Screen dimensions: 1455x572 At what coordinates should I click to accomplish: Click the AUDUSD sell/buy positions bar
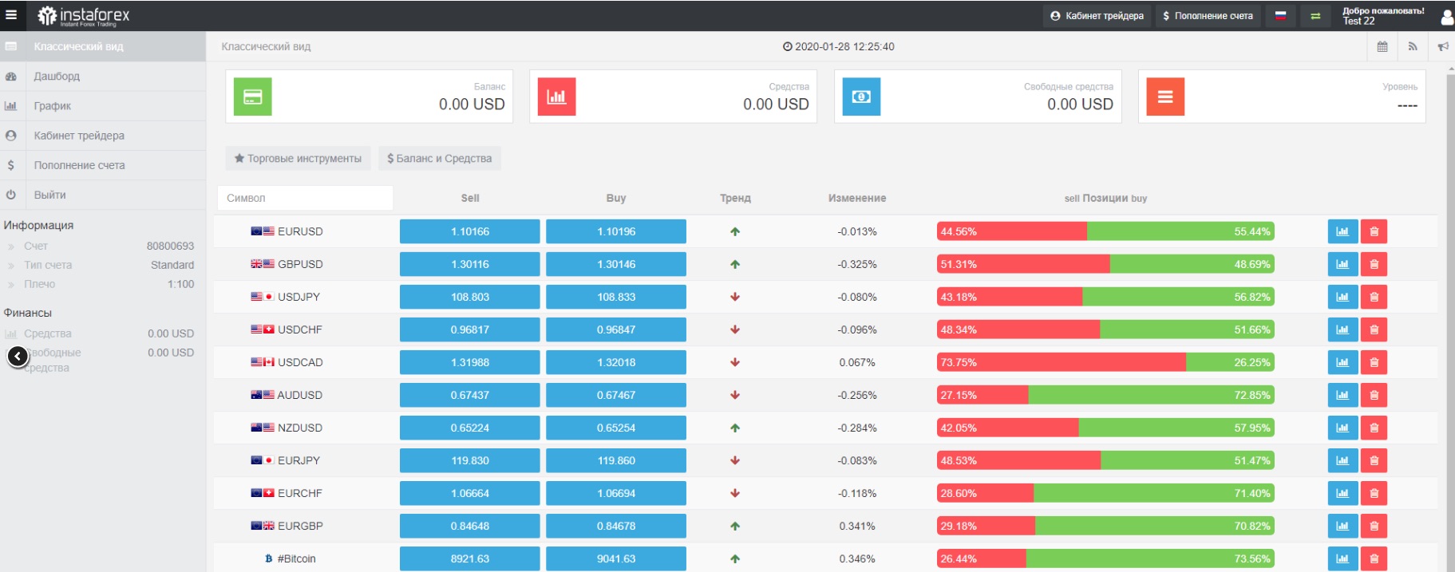click(x=1105, y=395)
